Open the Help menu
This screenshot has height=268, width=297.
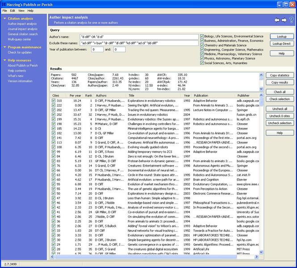click(x=30, y=11)
